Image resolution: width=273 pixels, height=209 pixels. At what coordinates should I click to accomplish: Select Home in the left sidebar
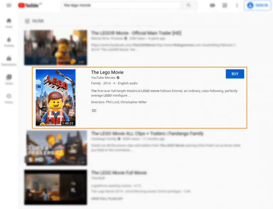tap(9, 23)
